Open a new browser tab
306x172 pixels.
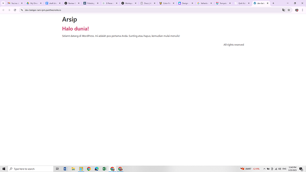(x=273, y=3)
